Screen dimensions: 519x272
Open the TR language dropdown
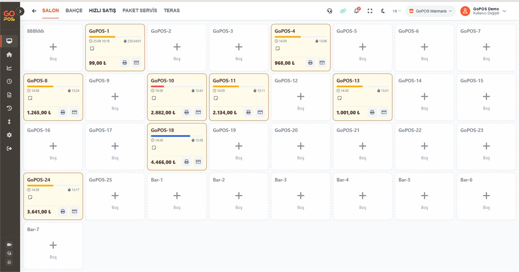pyautogui.click(x=397, y=11)
